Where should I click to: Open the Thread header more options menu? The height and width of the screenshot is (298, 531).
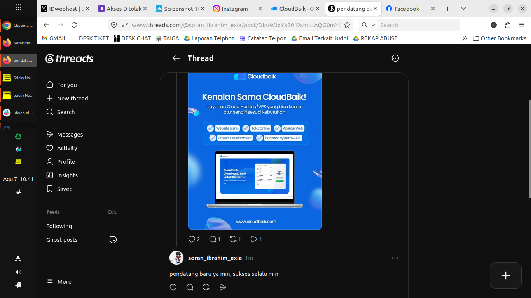(x=395, y=58)
